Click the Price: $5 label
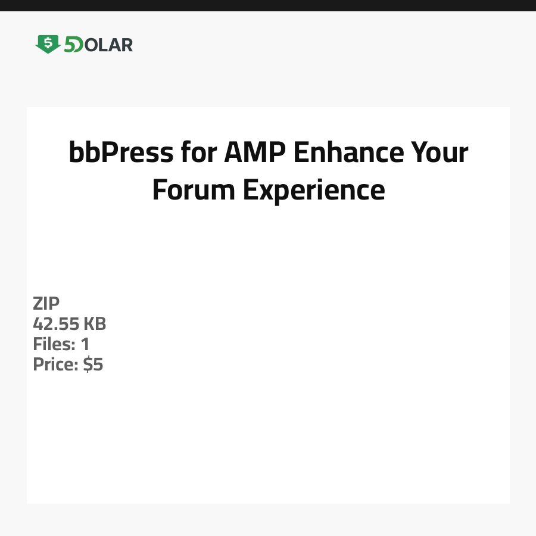Screen dimensions: 536x536 pos(68,364)
